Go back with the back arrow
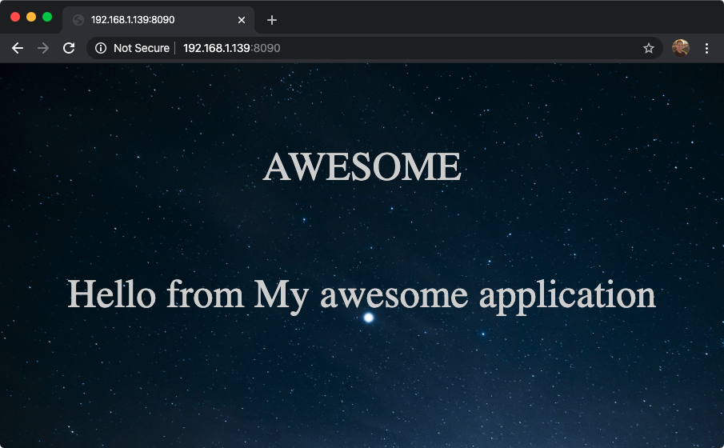The height and width of the screenshot is (448, 724). (x=18, y=48)
